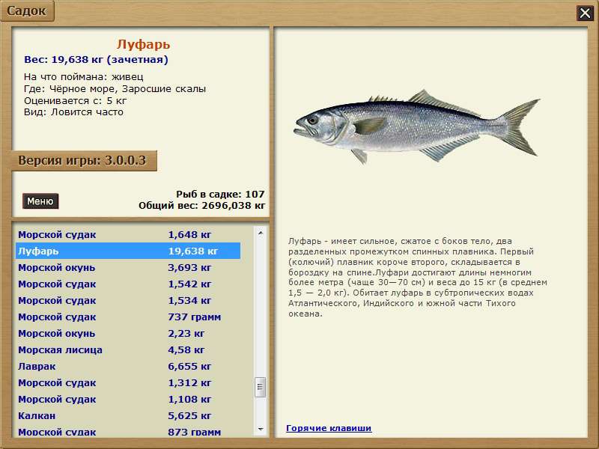Click the fish list scrollbar thumb
The height and width of the screenshot is (449, 599).
tap(261, 387)
